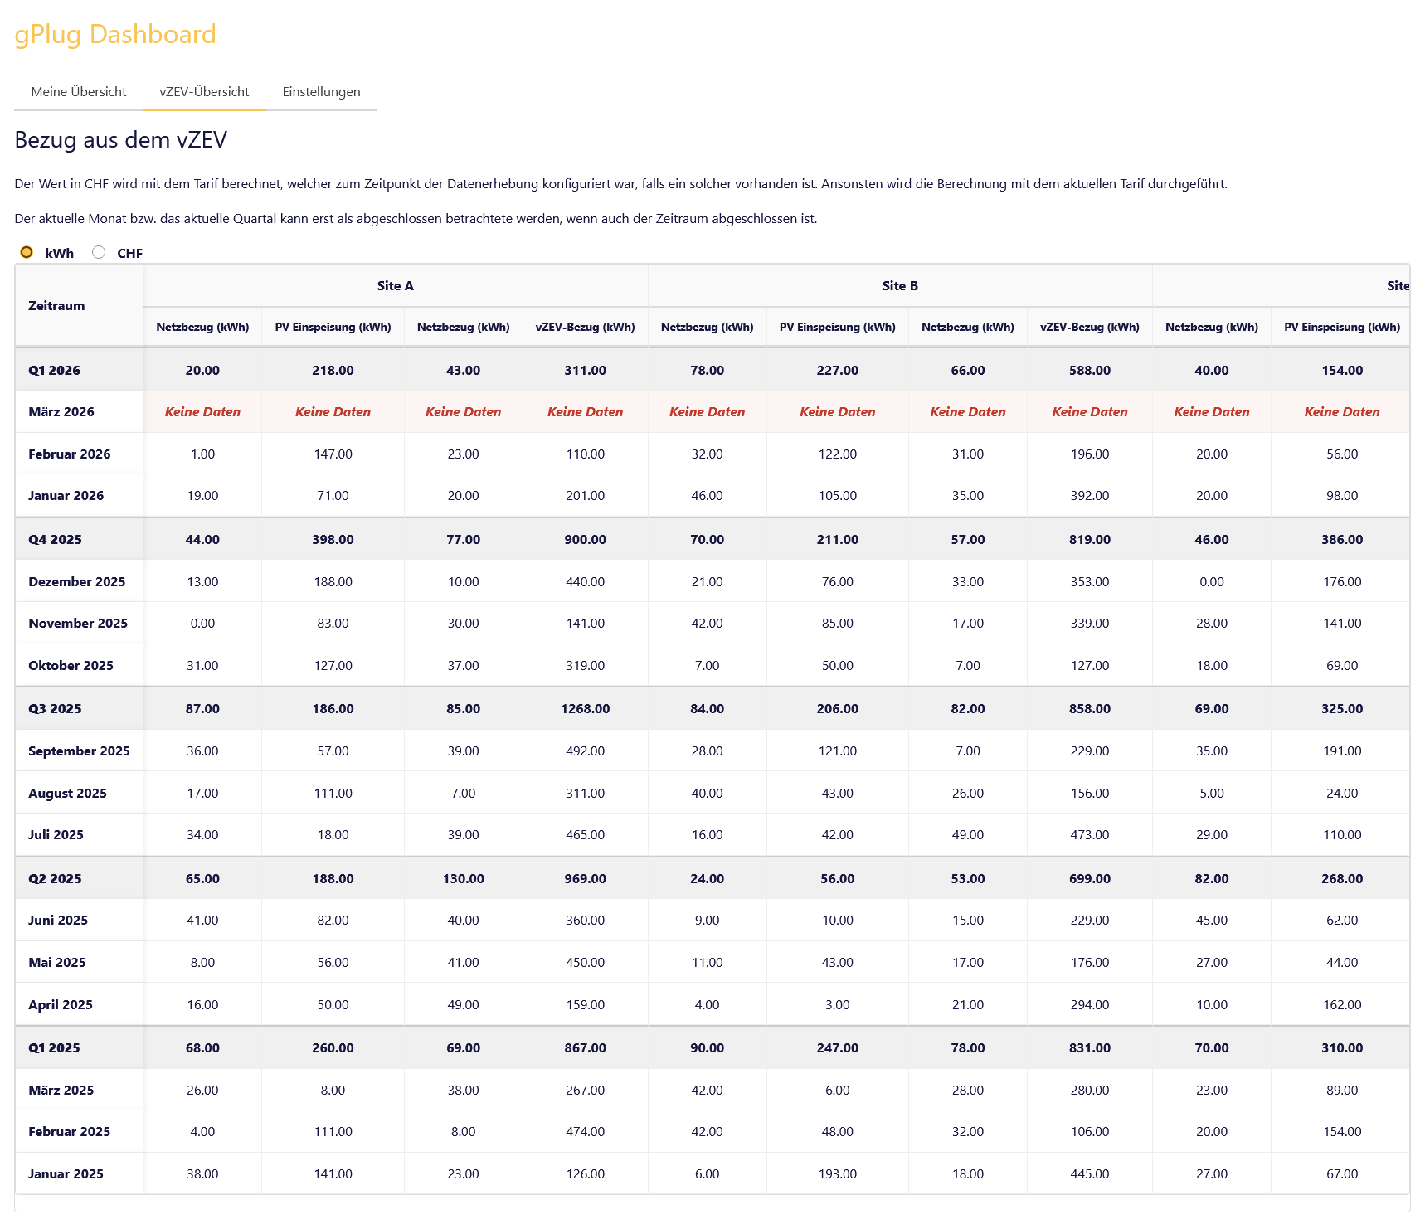Viewport: 1425px width, 1229px height.
Task: Click the 867.00 value in Q1 2025
Action: point(586,1048)
